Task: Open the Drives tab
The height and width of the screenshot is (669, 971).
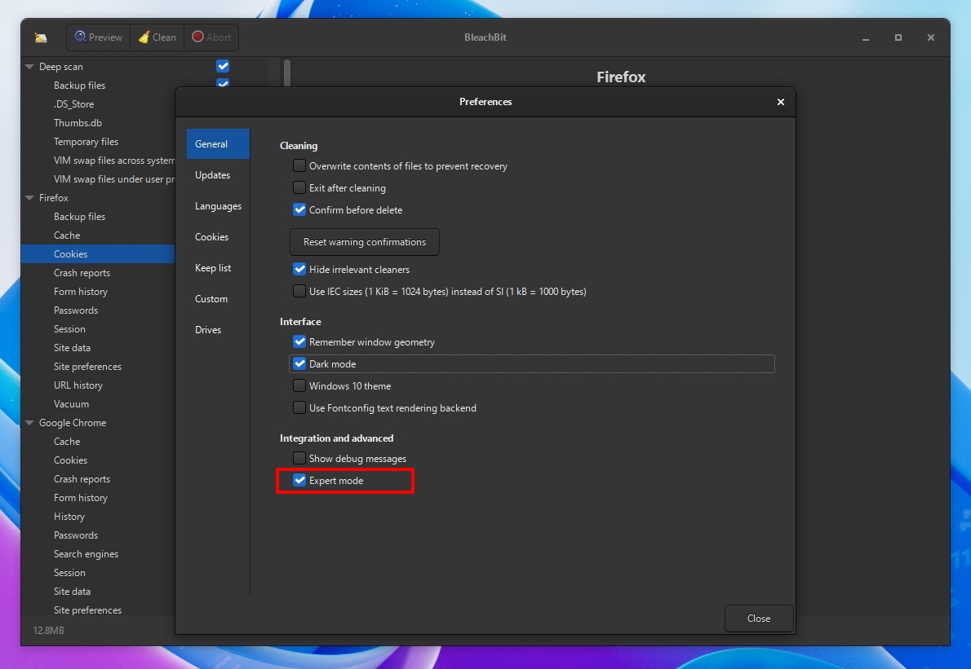Action: point(218,329)
